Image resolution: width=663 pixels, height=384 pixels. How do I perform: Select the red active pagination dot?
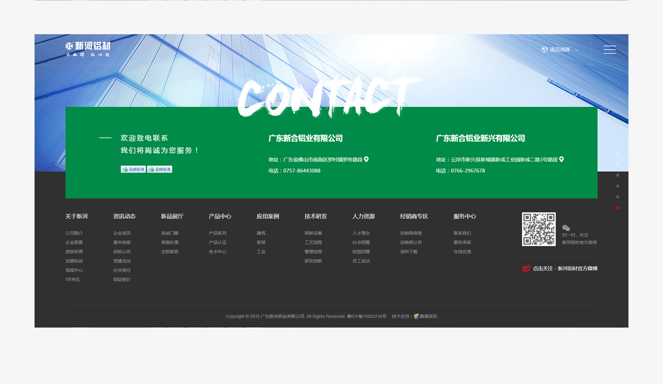point(618,208)
